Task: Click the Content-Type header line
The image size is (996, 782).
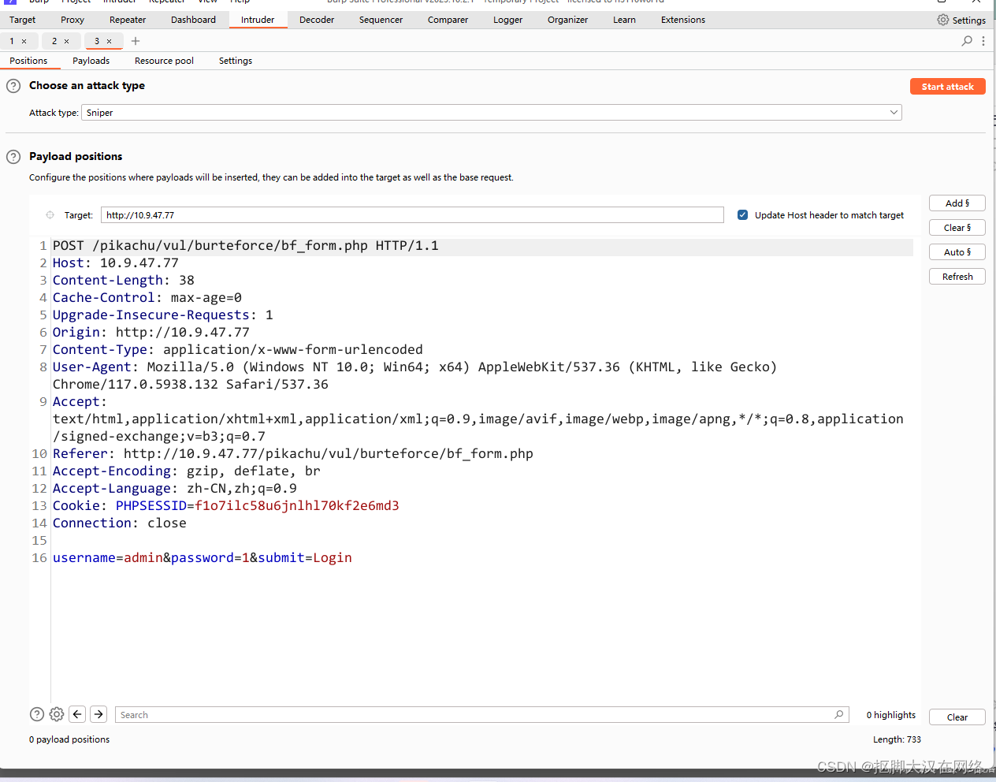Action: 238,350
